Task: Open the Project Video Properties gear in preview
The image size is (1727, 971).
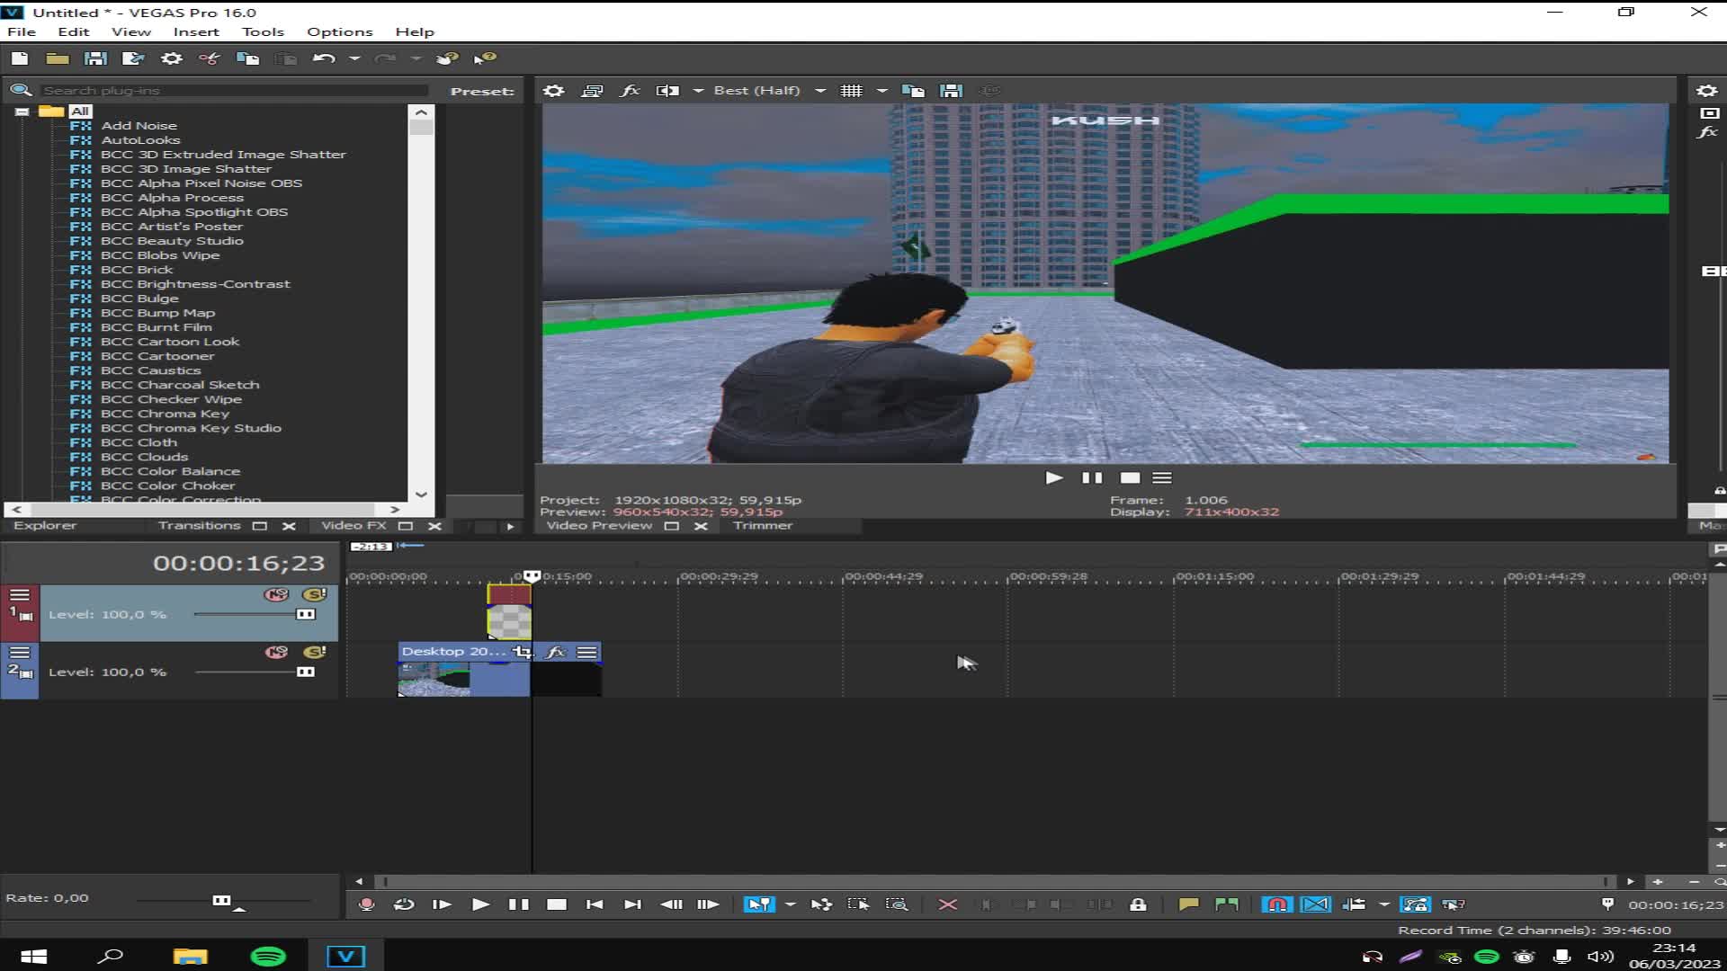Action: coord(554,91)
